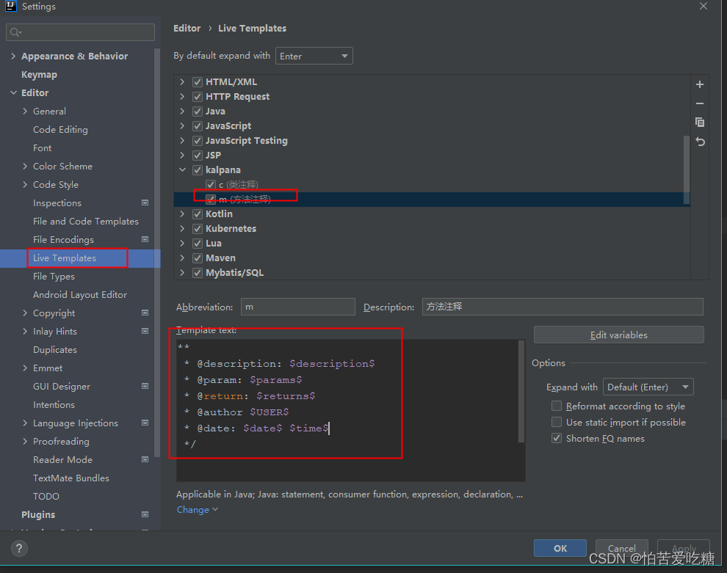This screenshot has height=573, width=727.
Task: Click the Cancel button
Action: coord(622,549)
